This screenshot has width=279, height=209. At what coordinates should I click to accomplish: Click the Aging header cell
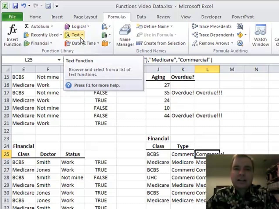click(x=158, y=77)
